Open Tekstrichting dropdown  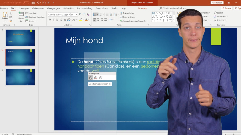[128, 13]
